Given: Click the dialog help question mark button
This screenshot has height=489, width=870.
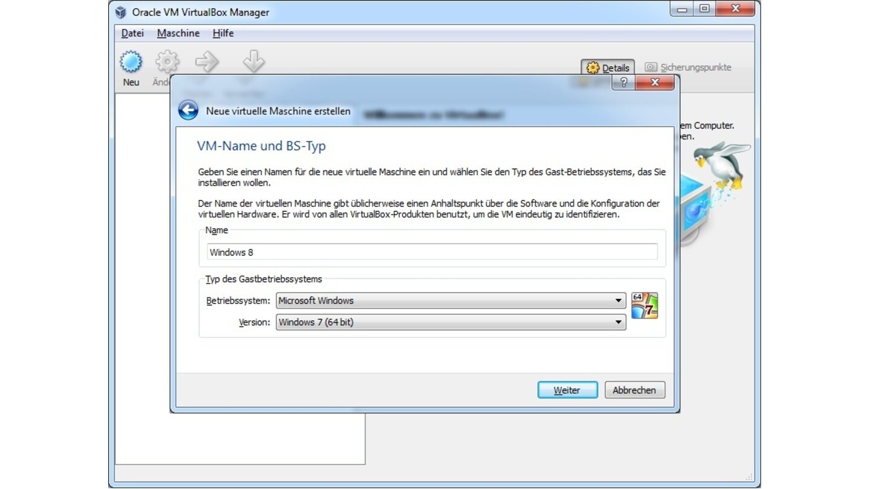Looking at the screenshot, I should [x=623, y=83].
